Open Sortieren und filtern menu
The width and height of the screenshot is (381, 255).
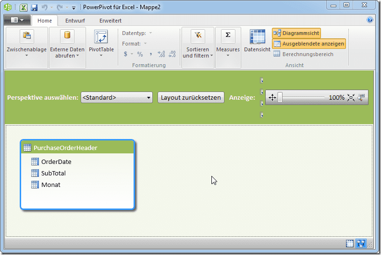(198, 47)
